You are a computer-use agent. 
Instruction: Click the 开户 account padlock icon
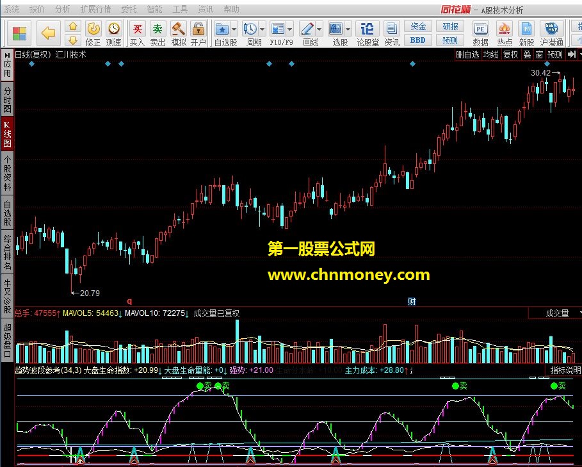[198, 34]
